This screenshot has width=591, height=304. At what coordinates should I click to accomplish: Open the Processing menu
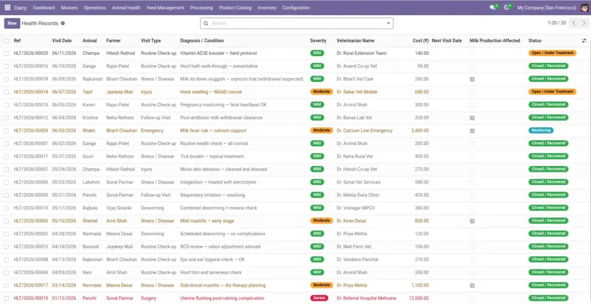click(201, 8)
